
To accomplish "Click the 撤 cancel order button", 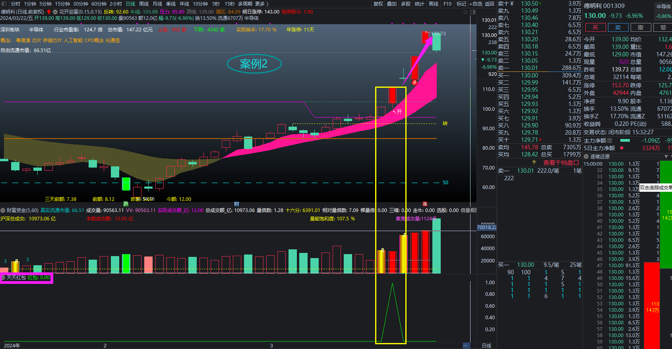I will pyautogui.click(x=641, y=27).
